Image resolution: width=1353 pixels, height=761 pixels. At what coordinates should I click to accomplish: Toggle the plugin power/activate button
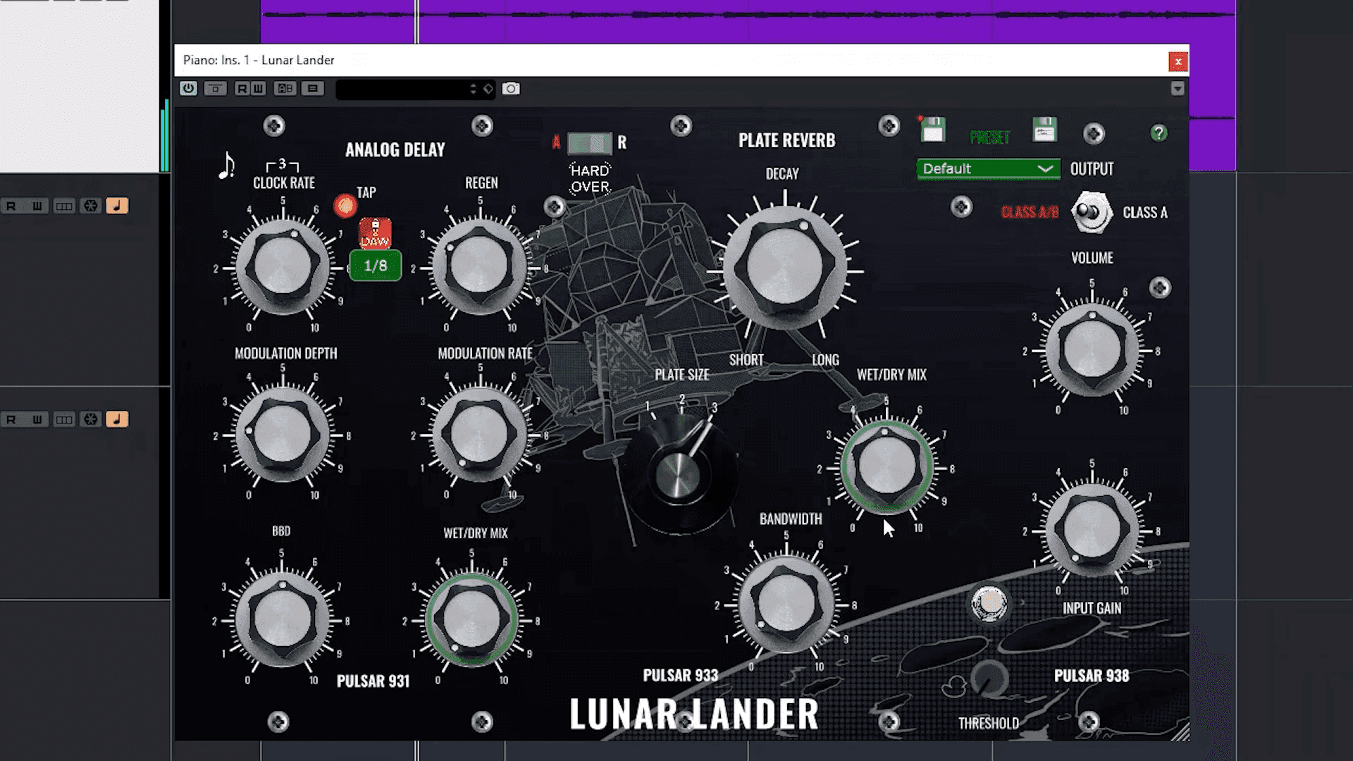click(x=188, y=88)
